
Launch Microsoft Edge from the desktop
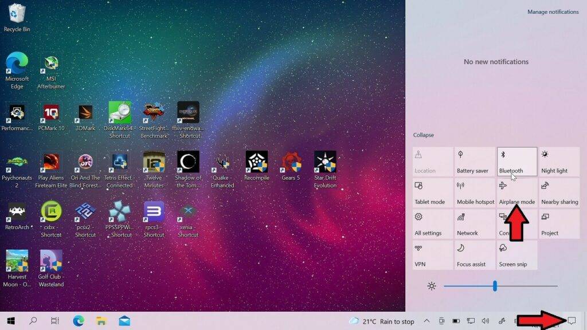tap(17, 70)
